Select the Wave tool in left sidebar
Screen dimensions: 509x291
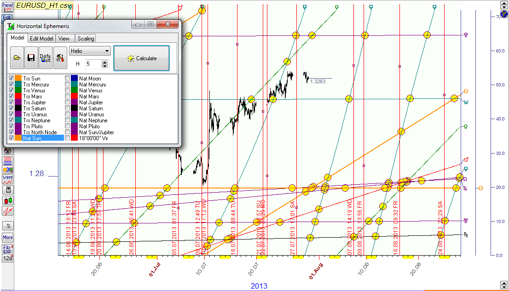coord(7,179)
